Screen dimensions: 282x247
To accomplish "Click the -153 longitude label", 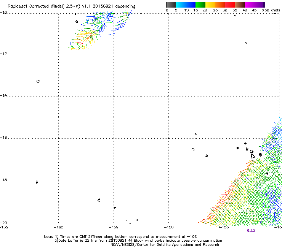I will pyautogui.click(x=224, y=227).
